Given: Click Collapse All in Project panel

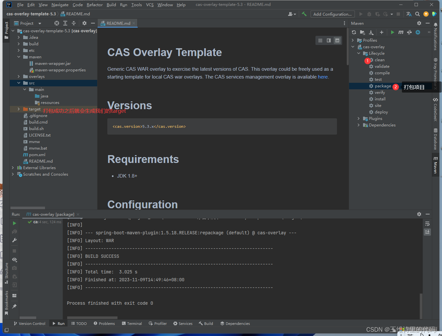Looking at the screenshot, I should coord(74,23).
